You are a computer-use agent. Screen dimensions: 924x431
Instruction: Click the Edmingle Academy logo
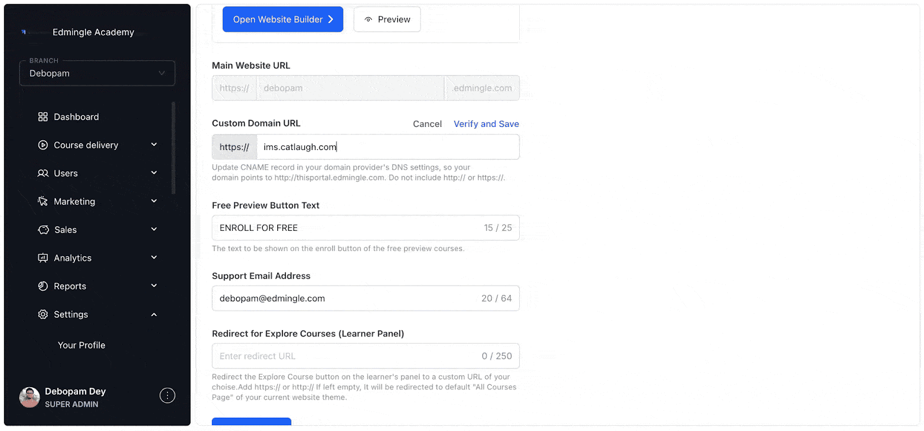point(24,32)
